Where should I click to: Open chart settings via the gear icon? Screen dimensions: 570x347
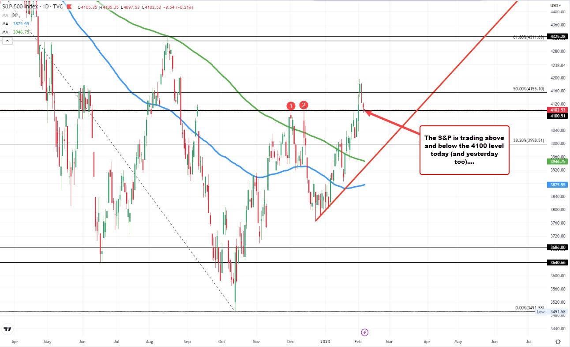(x=558, y=341)
